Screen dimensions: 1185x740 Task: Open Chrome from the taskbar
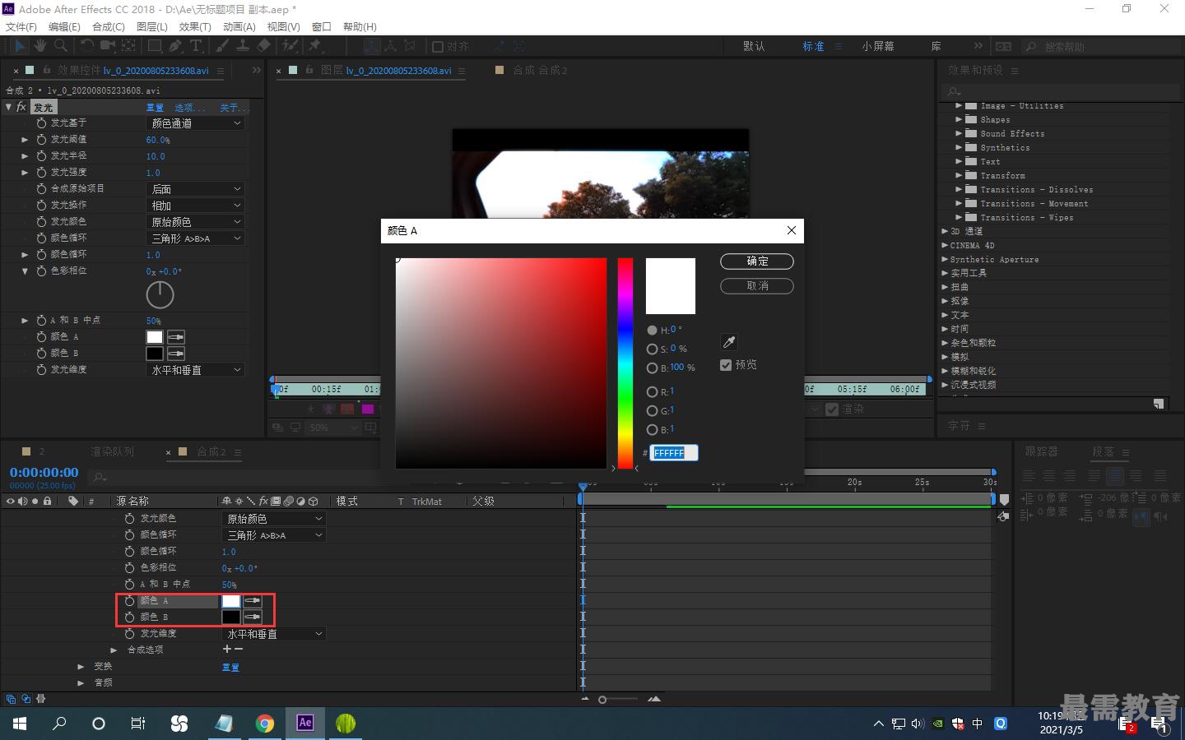[264, 723]
